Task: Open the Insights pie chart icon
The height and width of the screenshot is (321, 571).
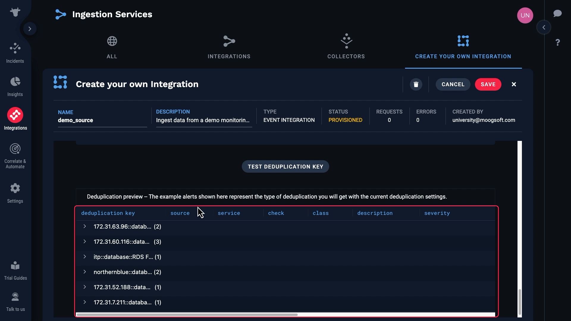Action: (15, 82)
